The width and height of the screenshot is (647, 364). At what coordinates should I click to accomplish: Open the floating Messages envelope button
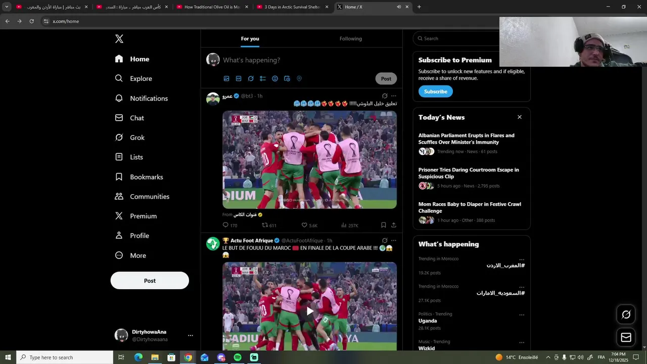(626, 337)
